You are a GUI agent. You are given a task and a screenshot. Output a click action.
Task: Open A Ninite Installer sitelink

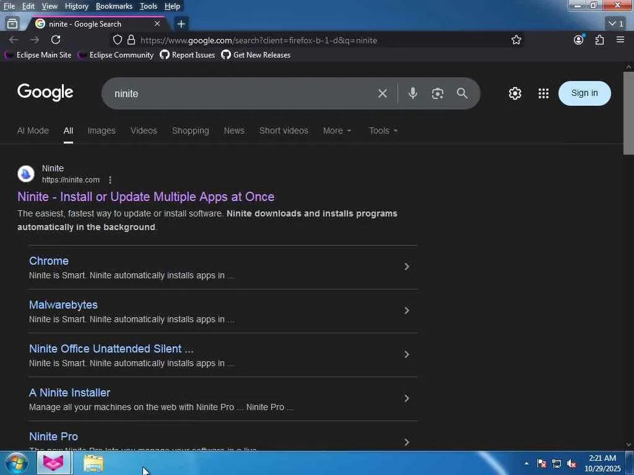(69, 393)
